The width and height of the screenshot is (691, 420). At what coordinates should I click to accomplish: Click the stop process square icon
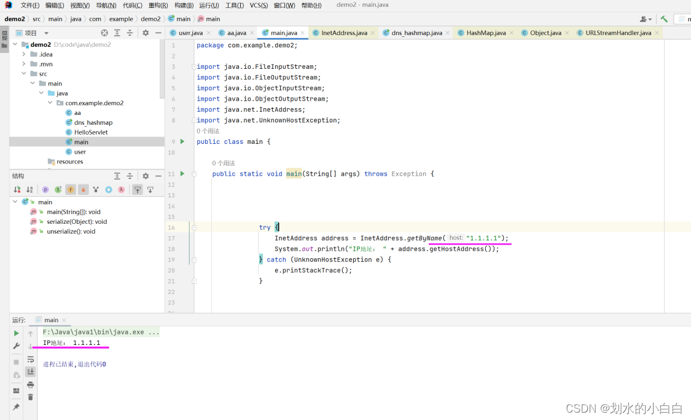click(17, 362)
